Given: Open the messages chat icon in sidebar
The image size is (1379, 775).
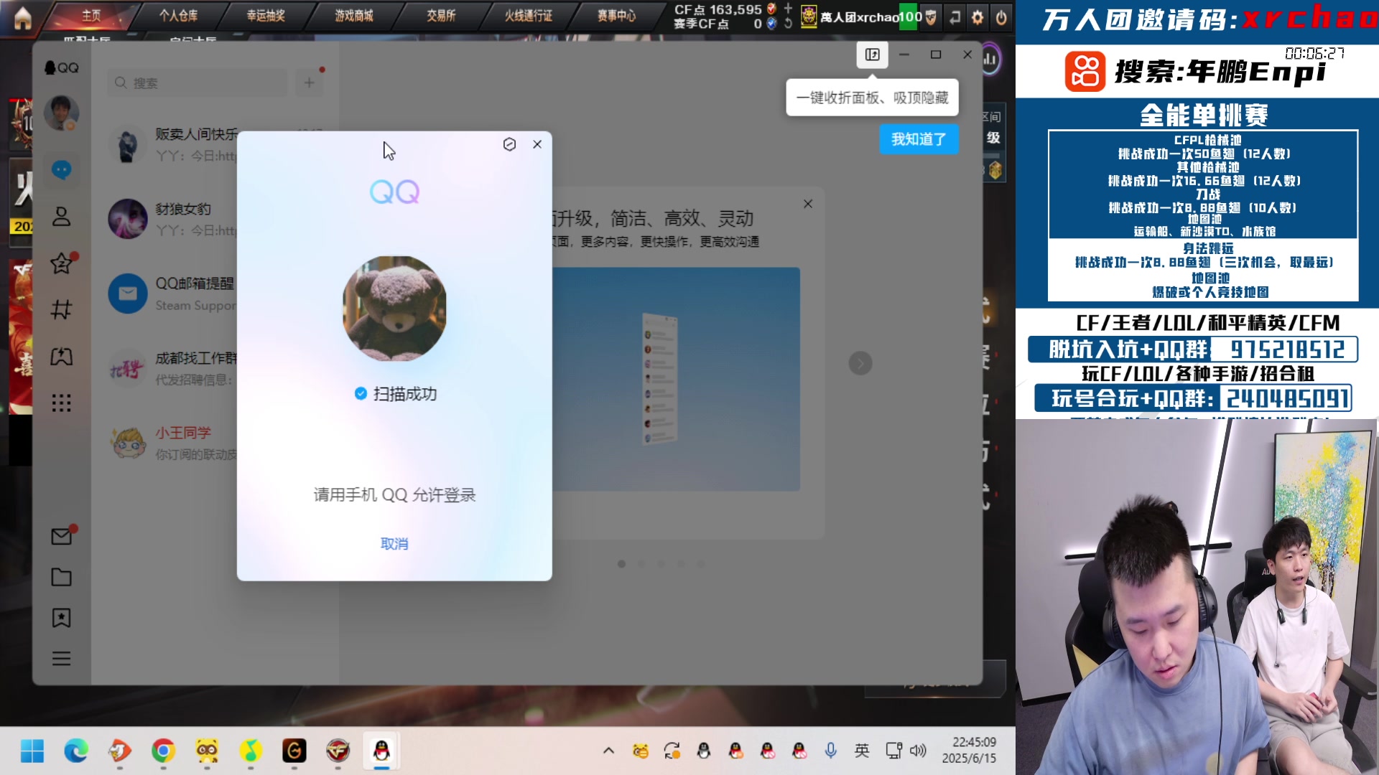Looking at the screenshot, I should [62, 170].
